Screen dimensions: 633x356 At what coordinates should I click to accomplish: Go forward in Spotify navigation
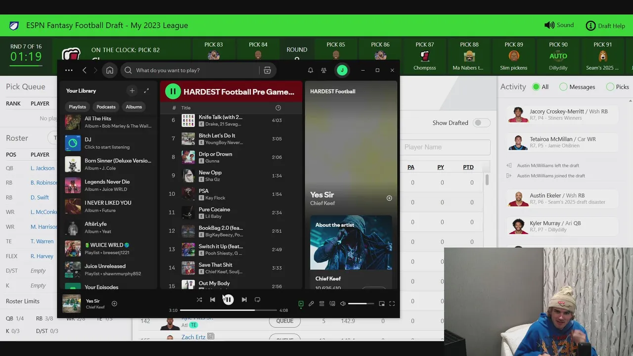[x=96, y=70]
